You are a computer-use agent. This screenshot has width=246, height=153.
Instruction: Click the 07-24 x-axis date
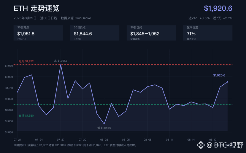[39, 140]
